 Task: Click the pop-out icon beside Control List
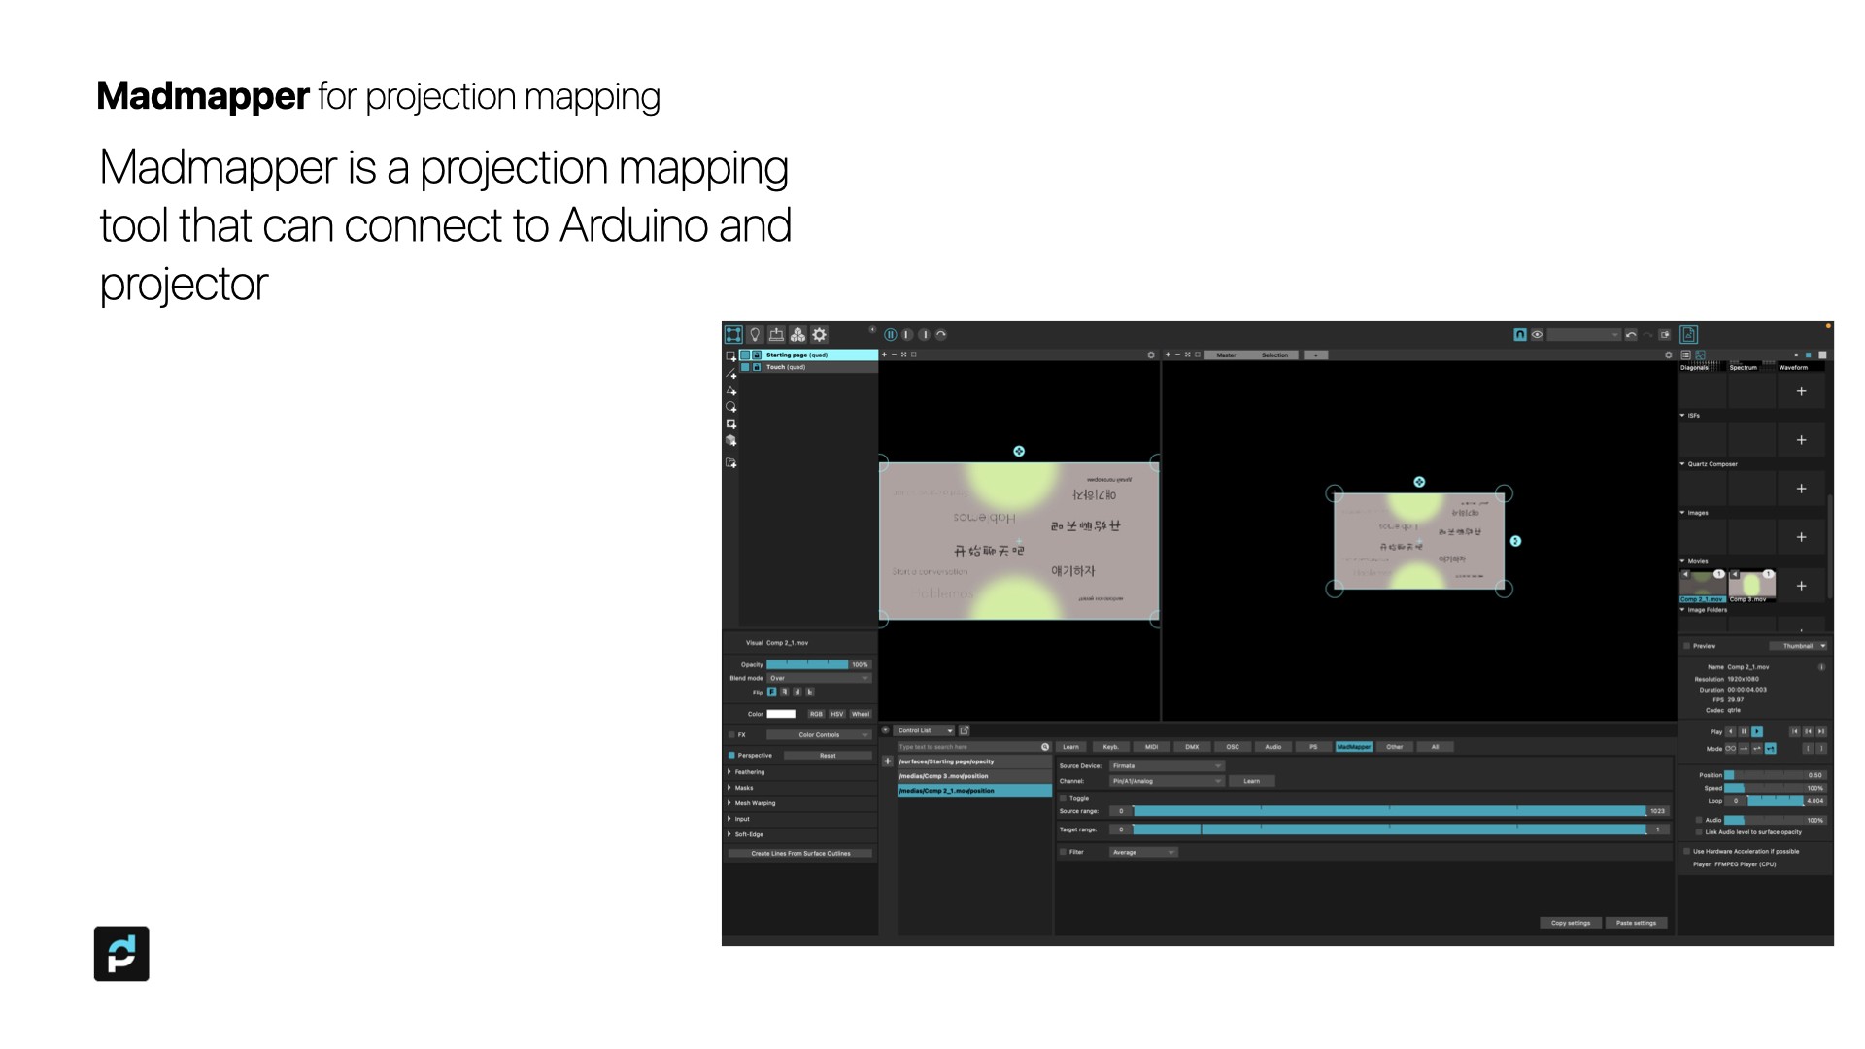[x=965, y=730]
